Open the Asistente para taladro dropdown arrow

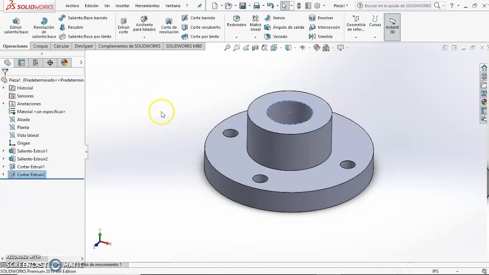point(144,37)
